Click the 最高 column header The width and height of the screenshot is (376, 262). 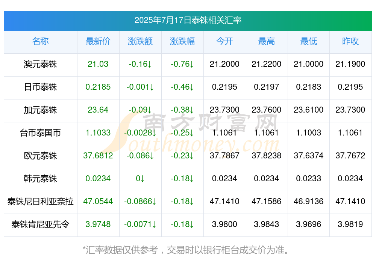click(x=267, y=41)
